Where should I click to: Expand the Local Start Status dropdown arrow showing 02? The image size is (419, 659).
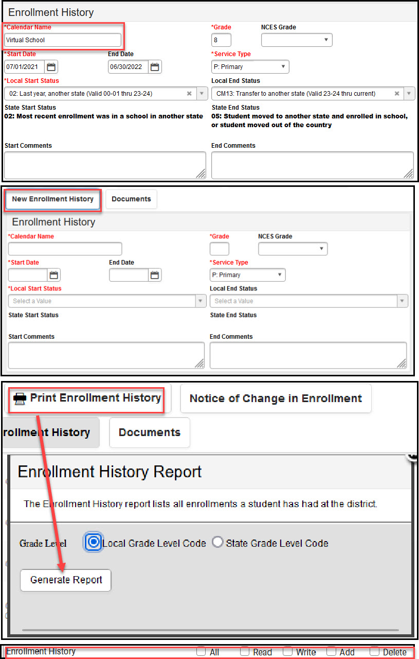tap(202, 94)
